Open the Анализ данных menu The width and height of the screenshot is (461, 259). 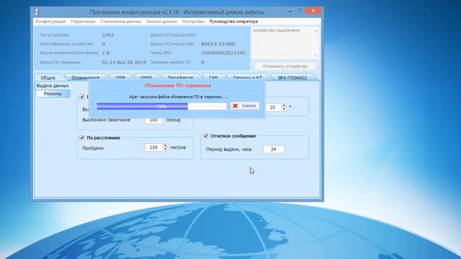(x=161, y=22)
